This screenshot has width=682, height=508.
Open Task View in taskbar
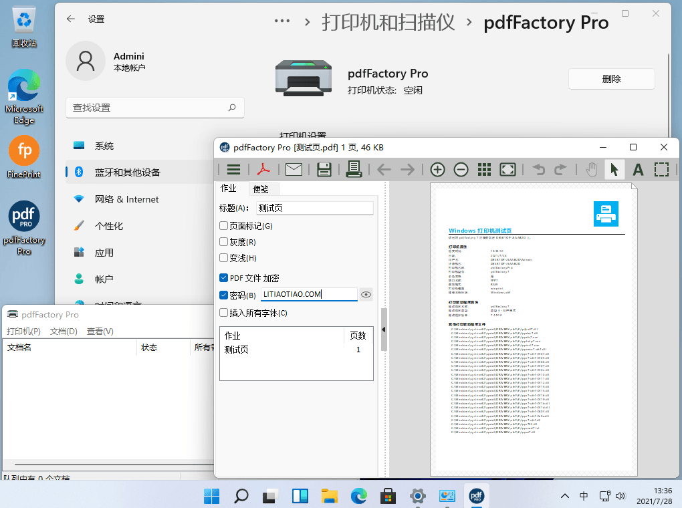tap(270, 496)
